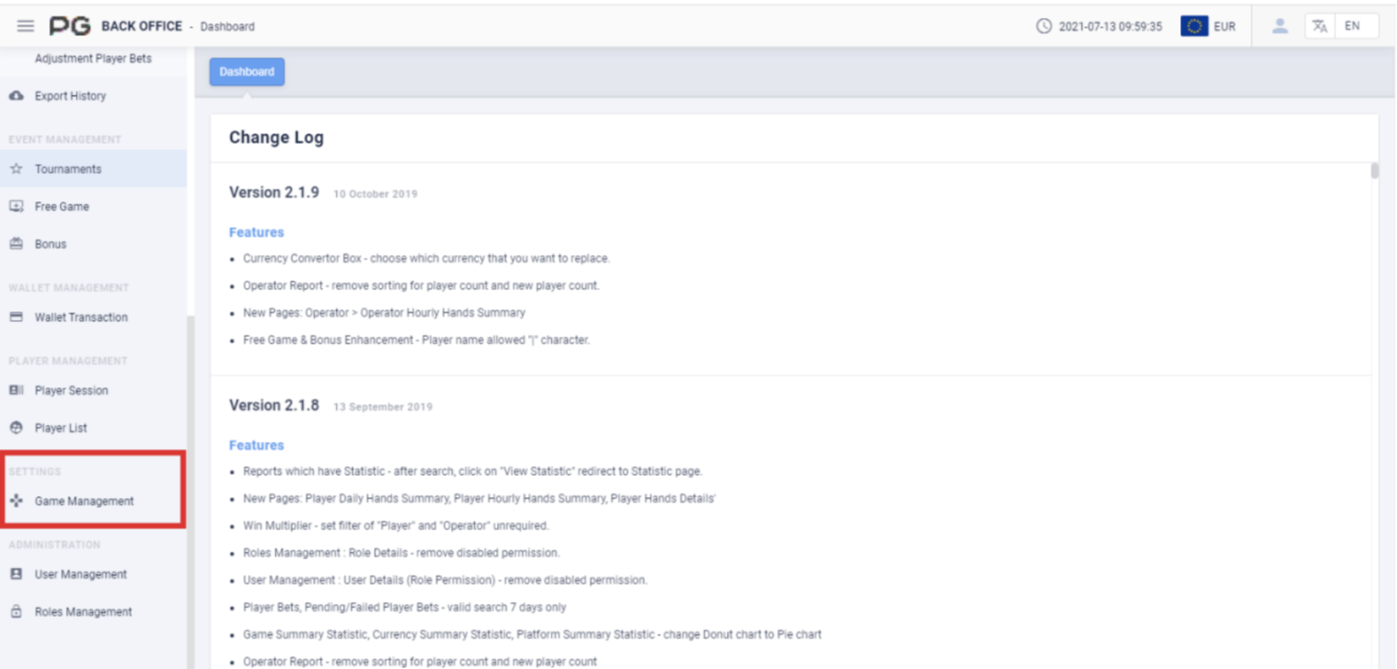
Task: Navigate to User Management
Action: (81, 574)
